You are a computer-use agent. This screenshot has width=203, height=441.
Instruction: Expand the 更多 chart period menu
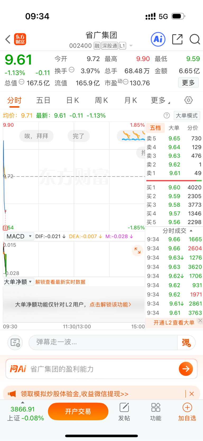(x=160, y=100)
